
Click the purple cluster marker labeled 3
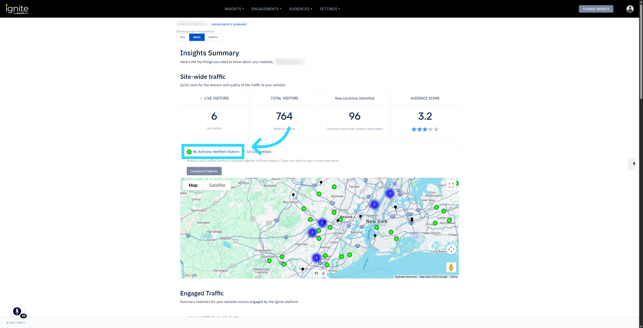pos(390,193)
